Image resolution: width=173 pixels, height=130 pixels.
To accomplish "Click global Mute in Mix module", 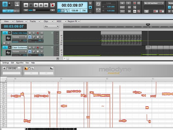I will [x=122, y=3].
